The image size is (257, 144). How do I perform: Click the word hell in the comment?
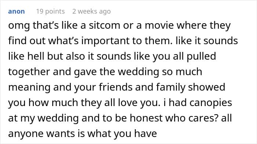(x=36, y=56)
